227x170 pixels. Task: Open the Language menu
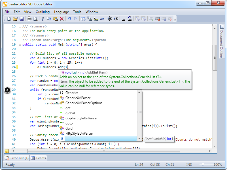point(61,12)
